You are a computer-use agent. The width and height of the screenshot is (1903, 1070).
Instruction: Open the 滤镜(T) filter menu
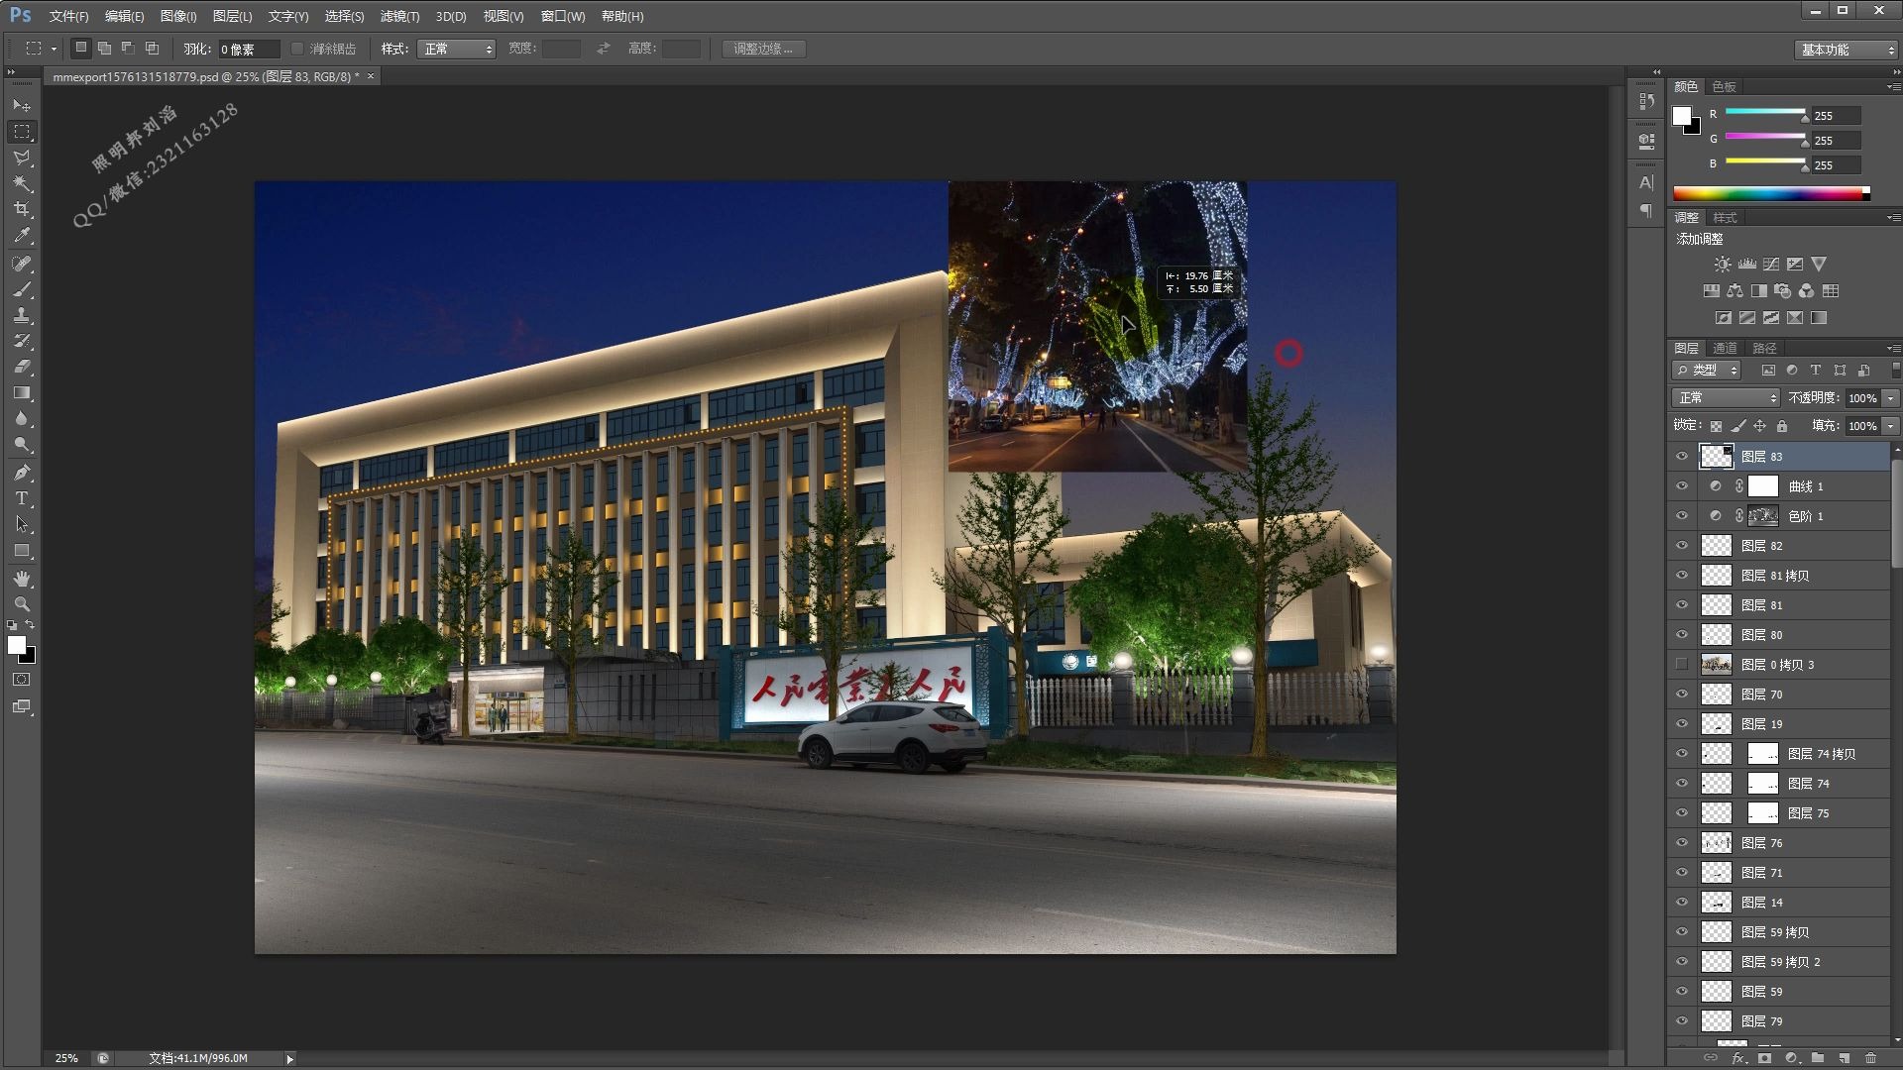tap(399, 16)
